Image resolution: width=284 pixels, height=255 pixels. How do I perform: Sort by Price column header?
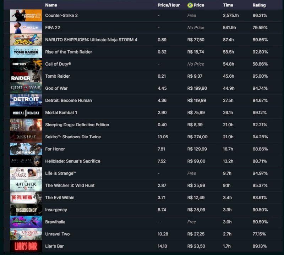pos(199,5)
